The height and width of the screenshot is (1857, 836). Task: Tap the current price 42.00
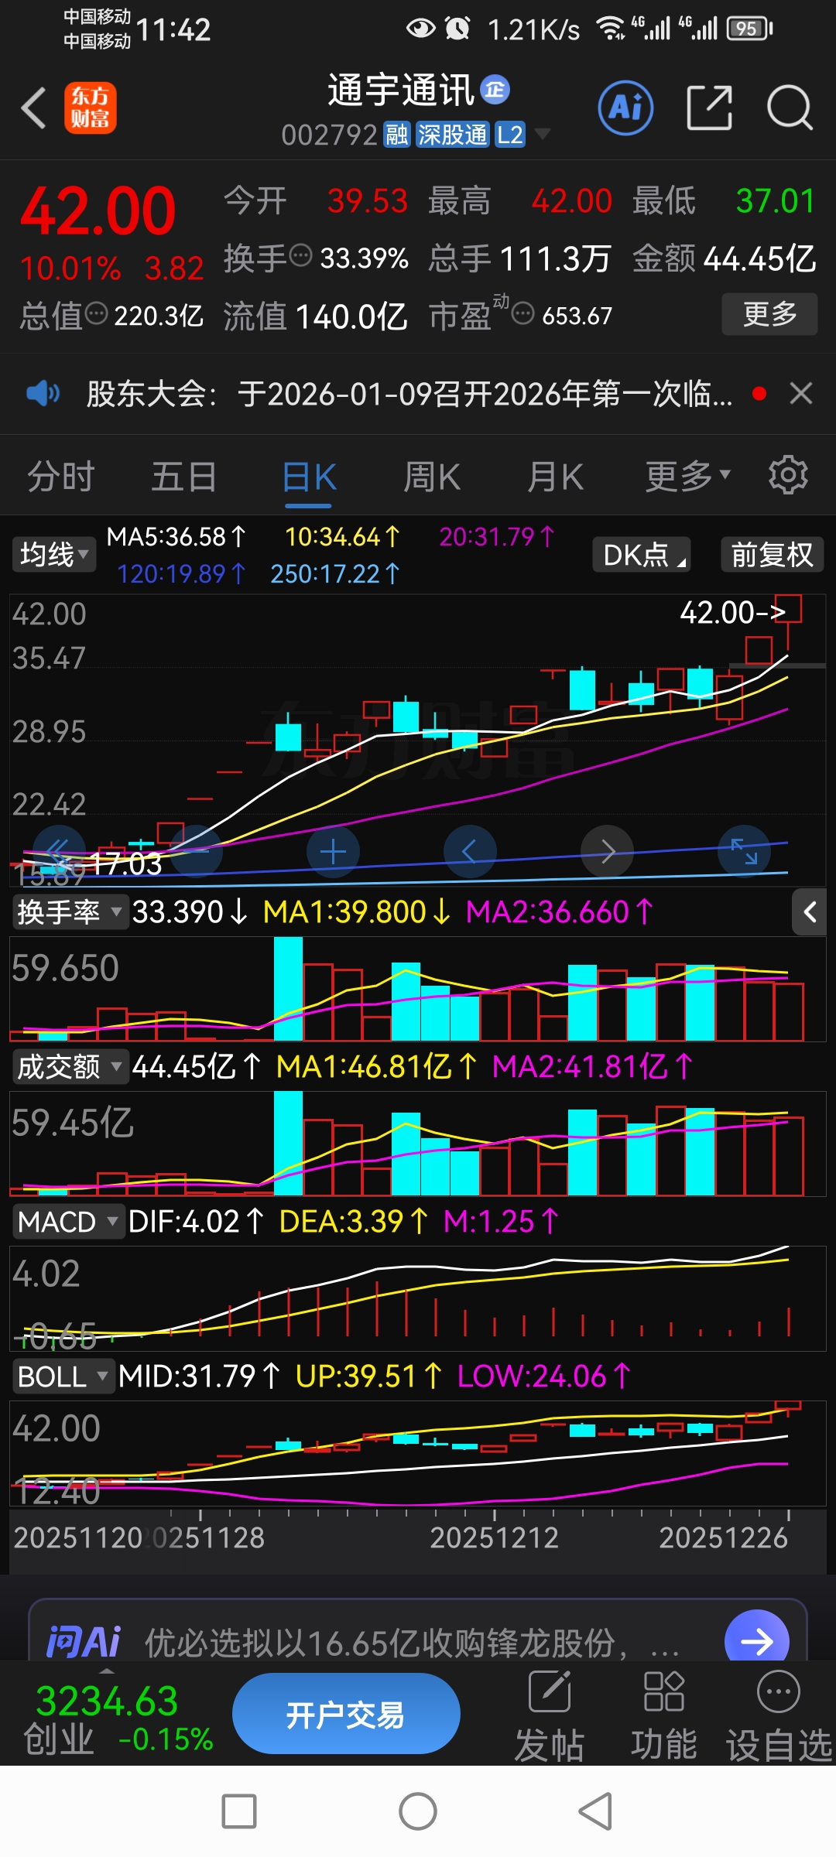pyautogui.click(x=98, y=210)
